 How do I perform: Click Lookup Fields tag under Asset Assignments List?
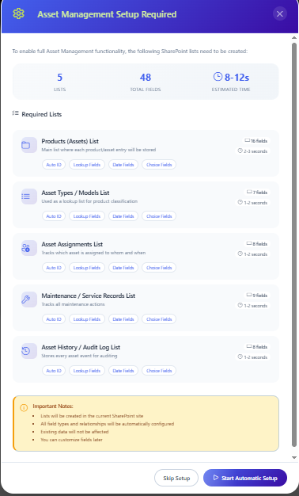(x=87, y=268)
